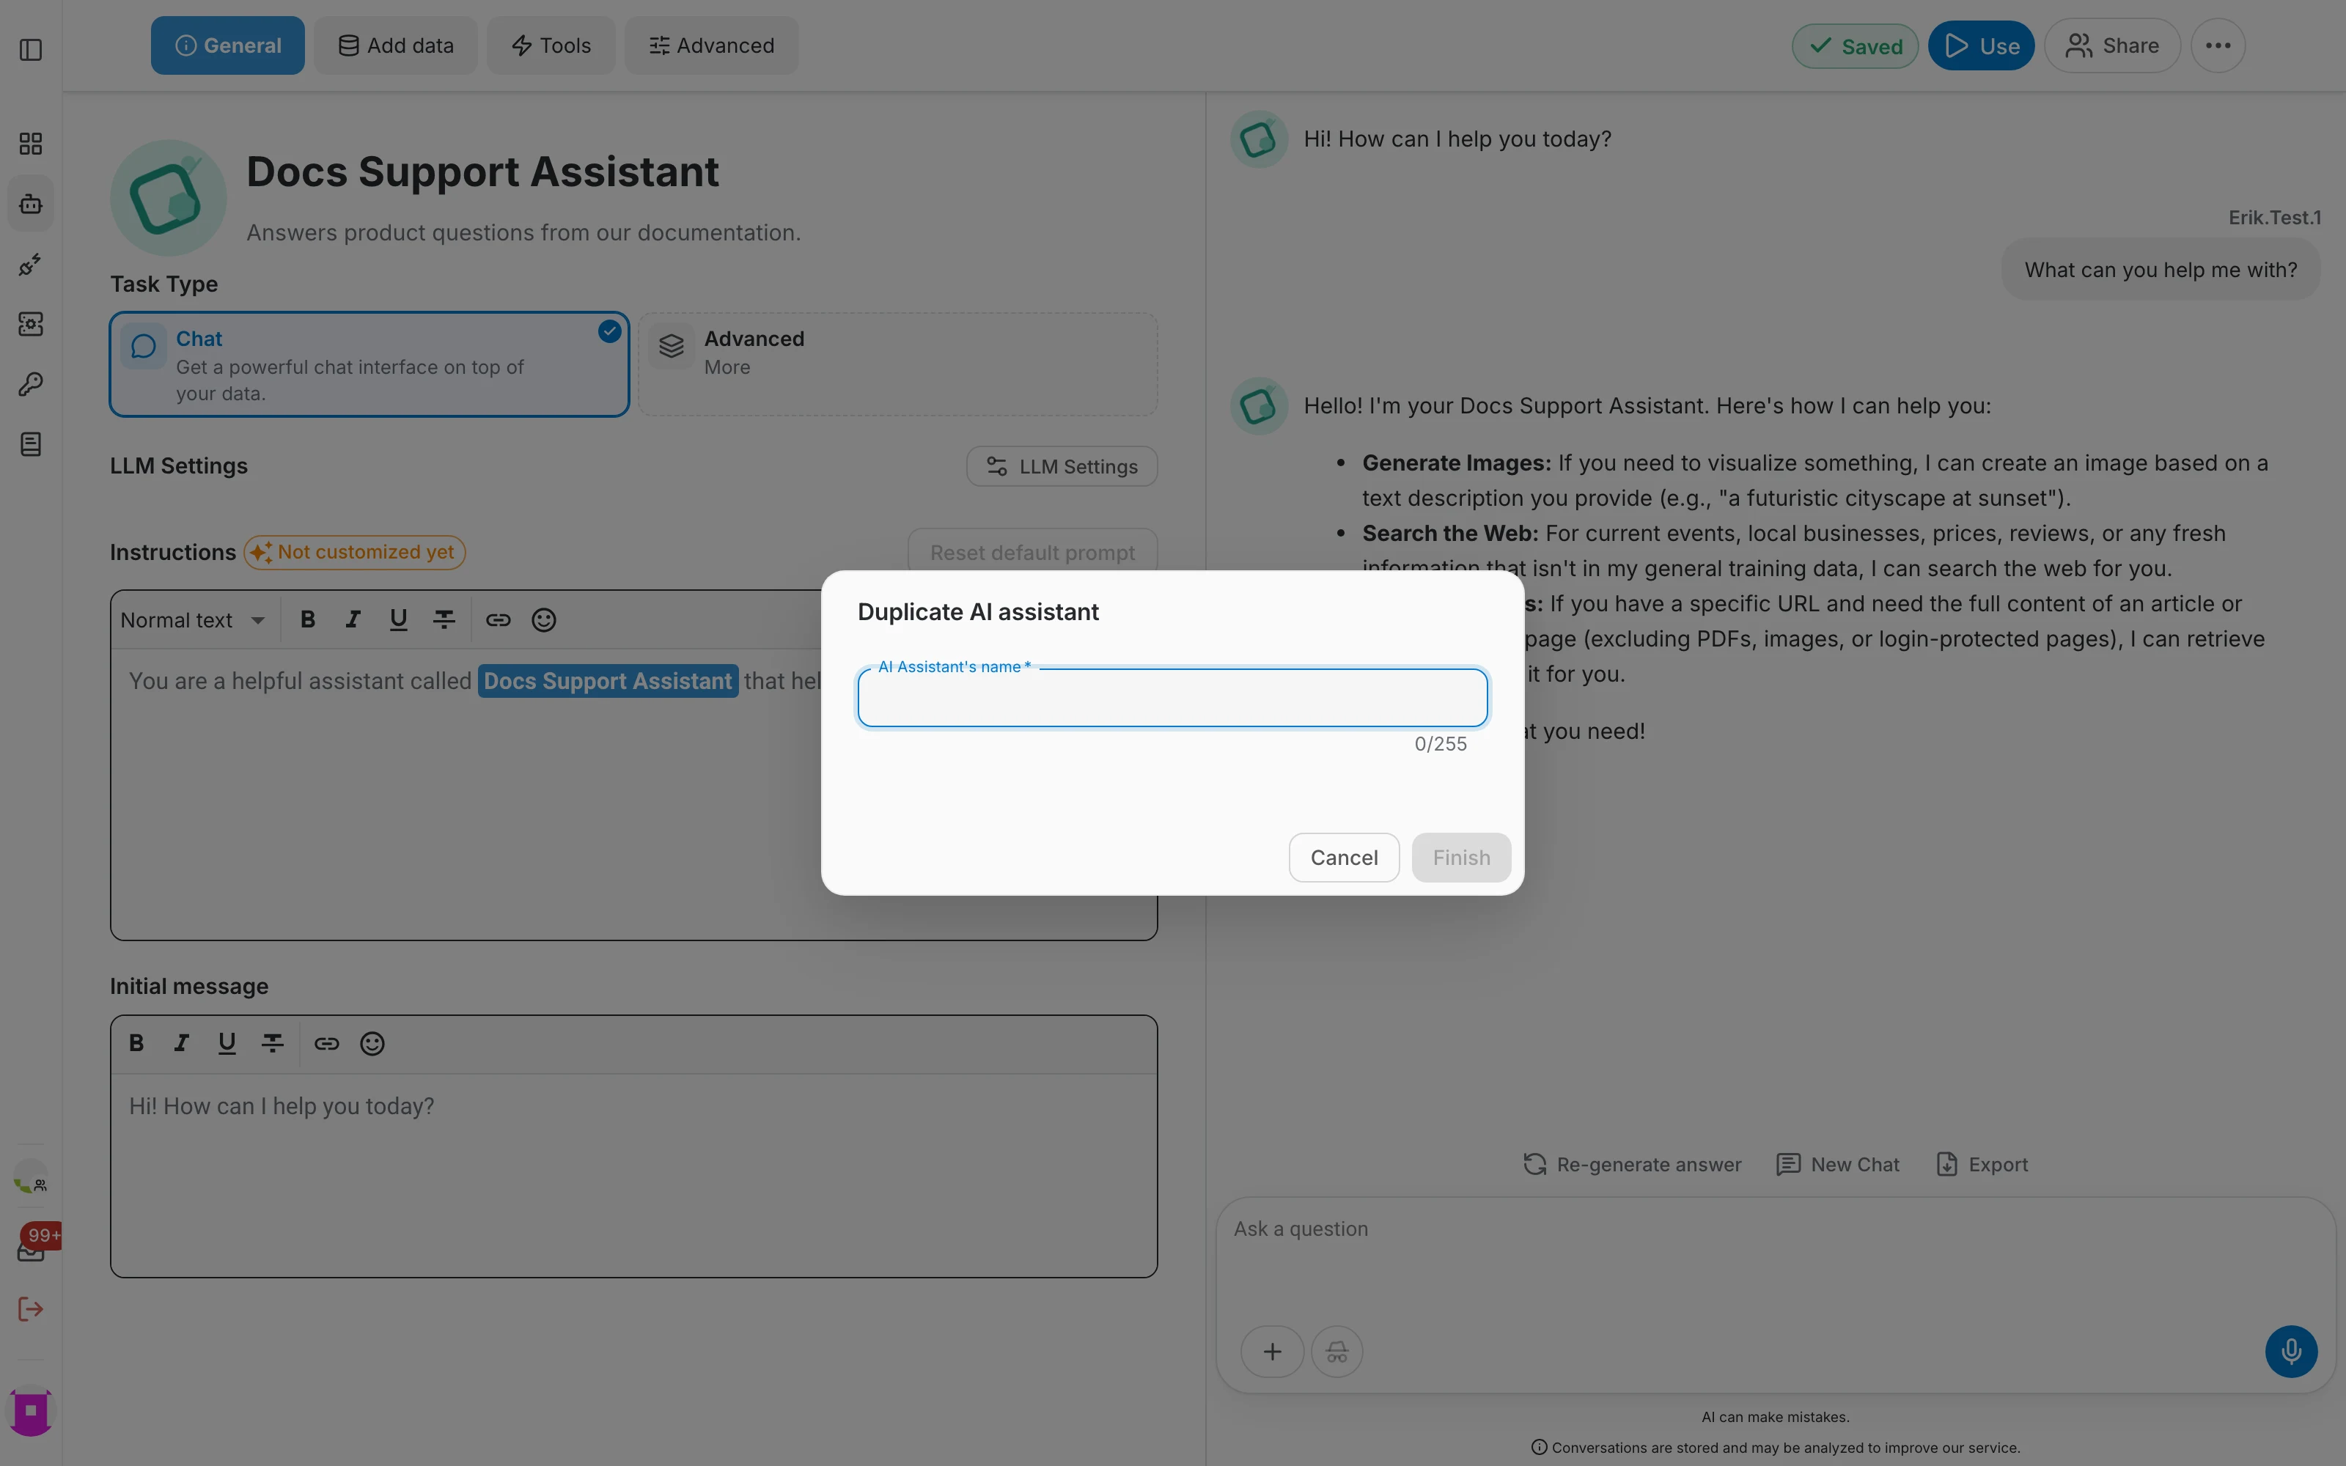
Task: Open emoji picker in Instructions editor toolbar
Action: (x=544, y=619)
